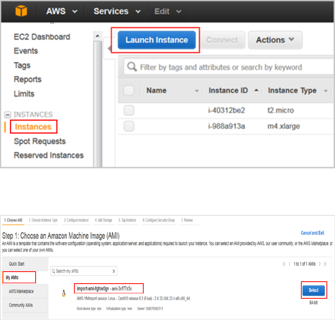Viewport: 335px width, 320px height.
Task: Click the Linux penguin AMI icon
Action: coord(64,293)
